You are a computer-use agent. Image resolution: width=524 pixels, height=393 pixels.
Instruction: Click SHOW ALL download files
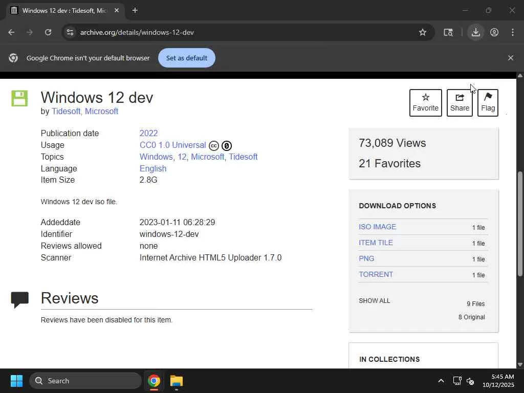click(x=374, y=301)
